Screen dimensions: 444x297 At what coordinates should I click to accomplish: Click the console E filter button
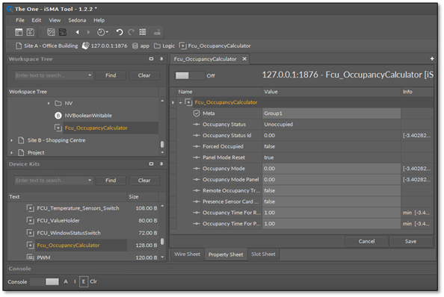coord(84,282)
